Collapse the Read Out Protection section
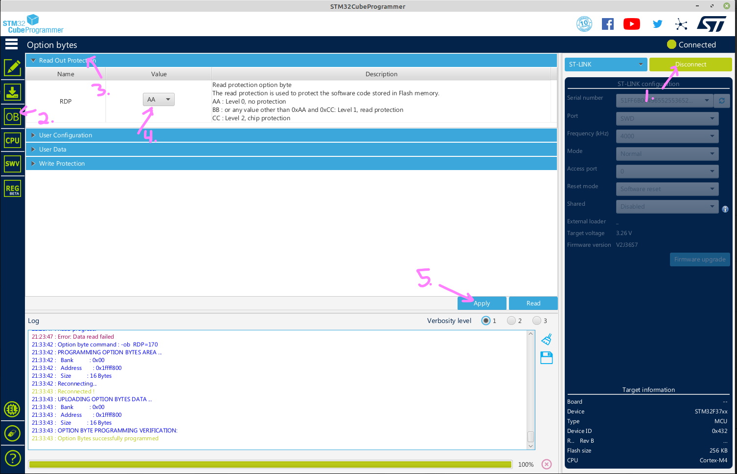Image resolution: width=737 pixels, height=474 pixels. [x=291, y=60]
